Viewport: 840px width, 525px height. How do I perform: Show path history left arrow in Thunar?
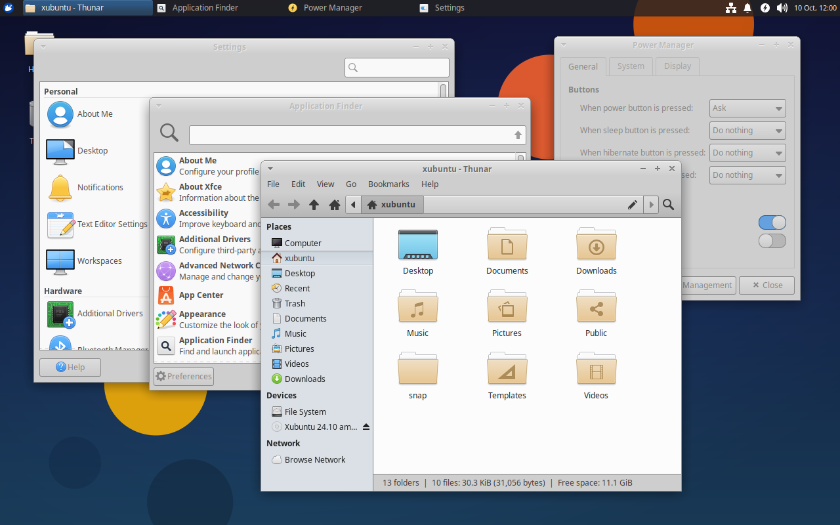(x=353, y=205)
